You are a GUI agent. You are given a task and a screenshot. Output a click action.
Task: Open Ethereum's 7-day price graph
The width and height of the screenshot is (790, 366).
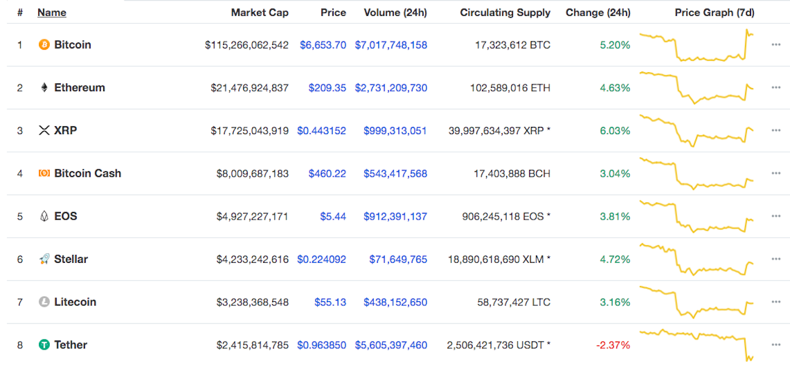(x=697, y=88)
